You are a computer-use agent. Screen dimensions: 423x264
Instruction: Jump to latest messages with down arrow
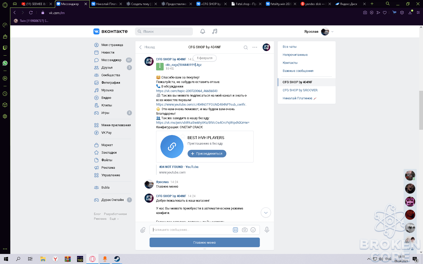(266, 213)
